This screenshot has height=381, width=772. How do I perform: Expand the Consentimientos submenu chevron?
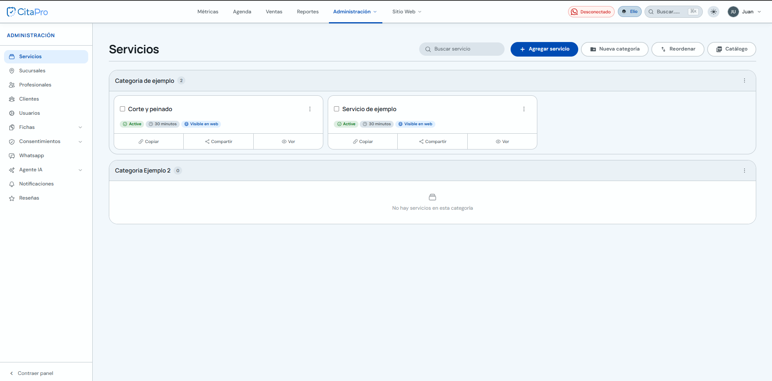point(80,141)
